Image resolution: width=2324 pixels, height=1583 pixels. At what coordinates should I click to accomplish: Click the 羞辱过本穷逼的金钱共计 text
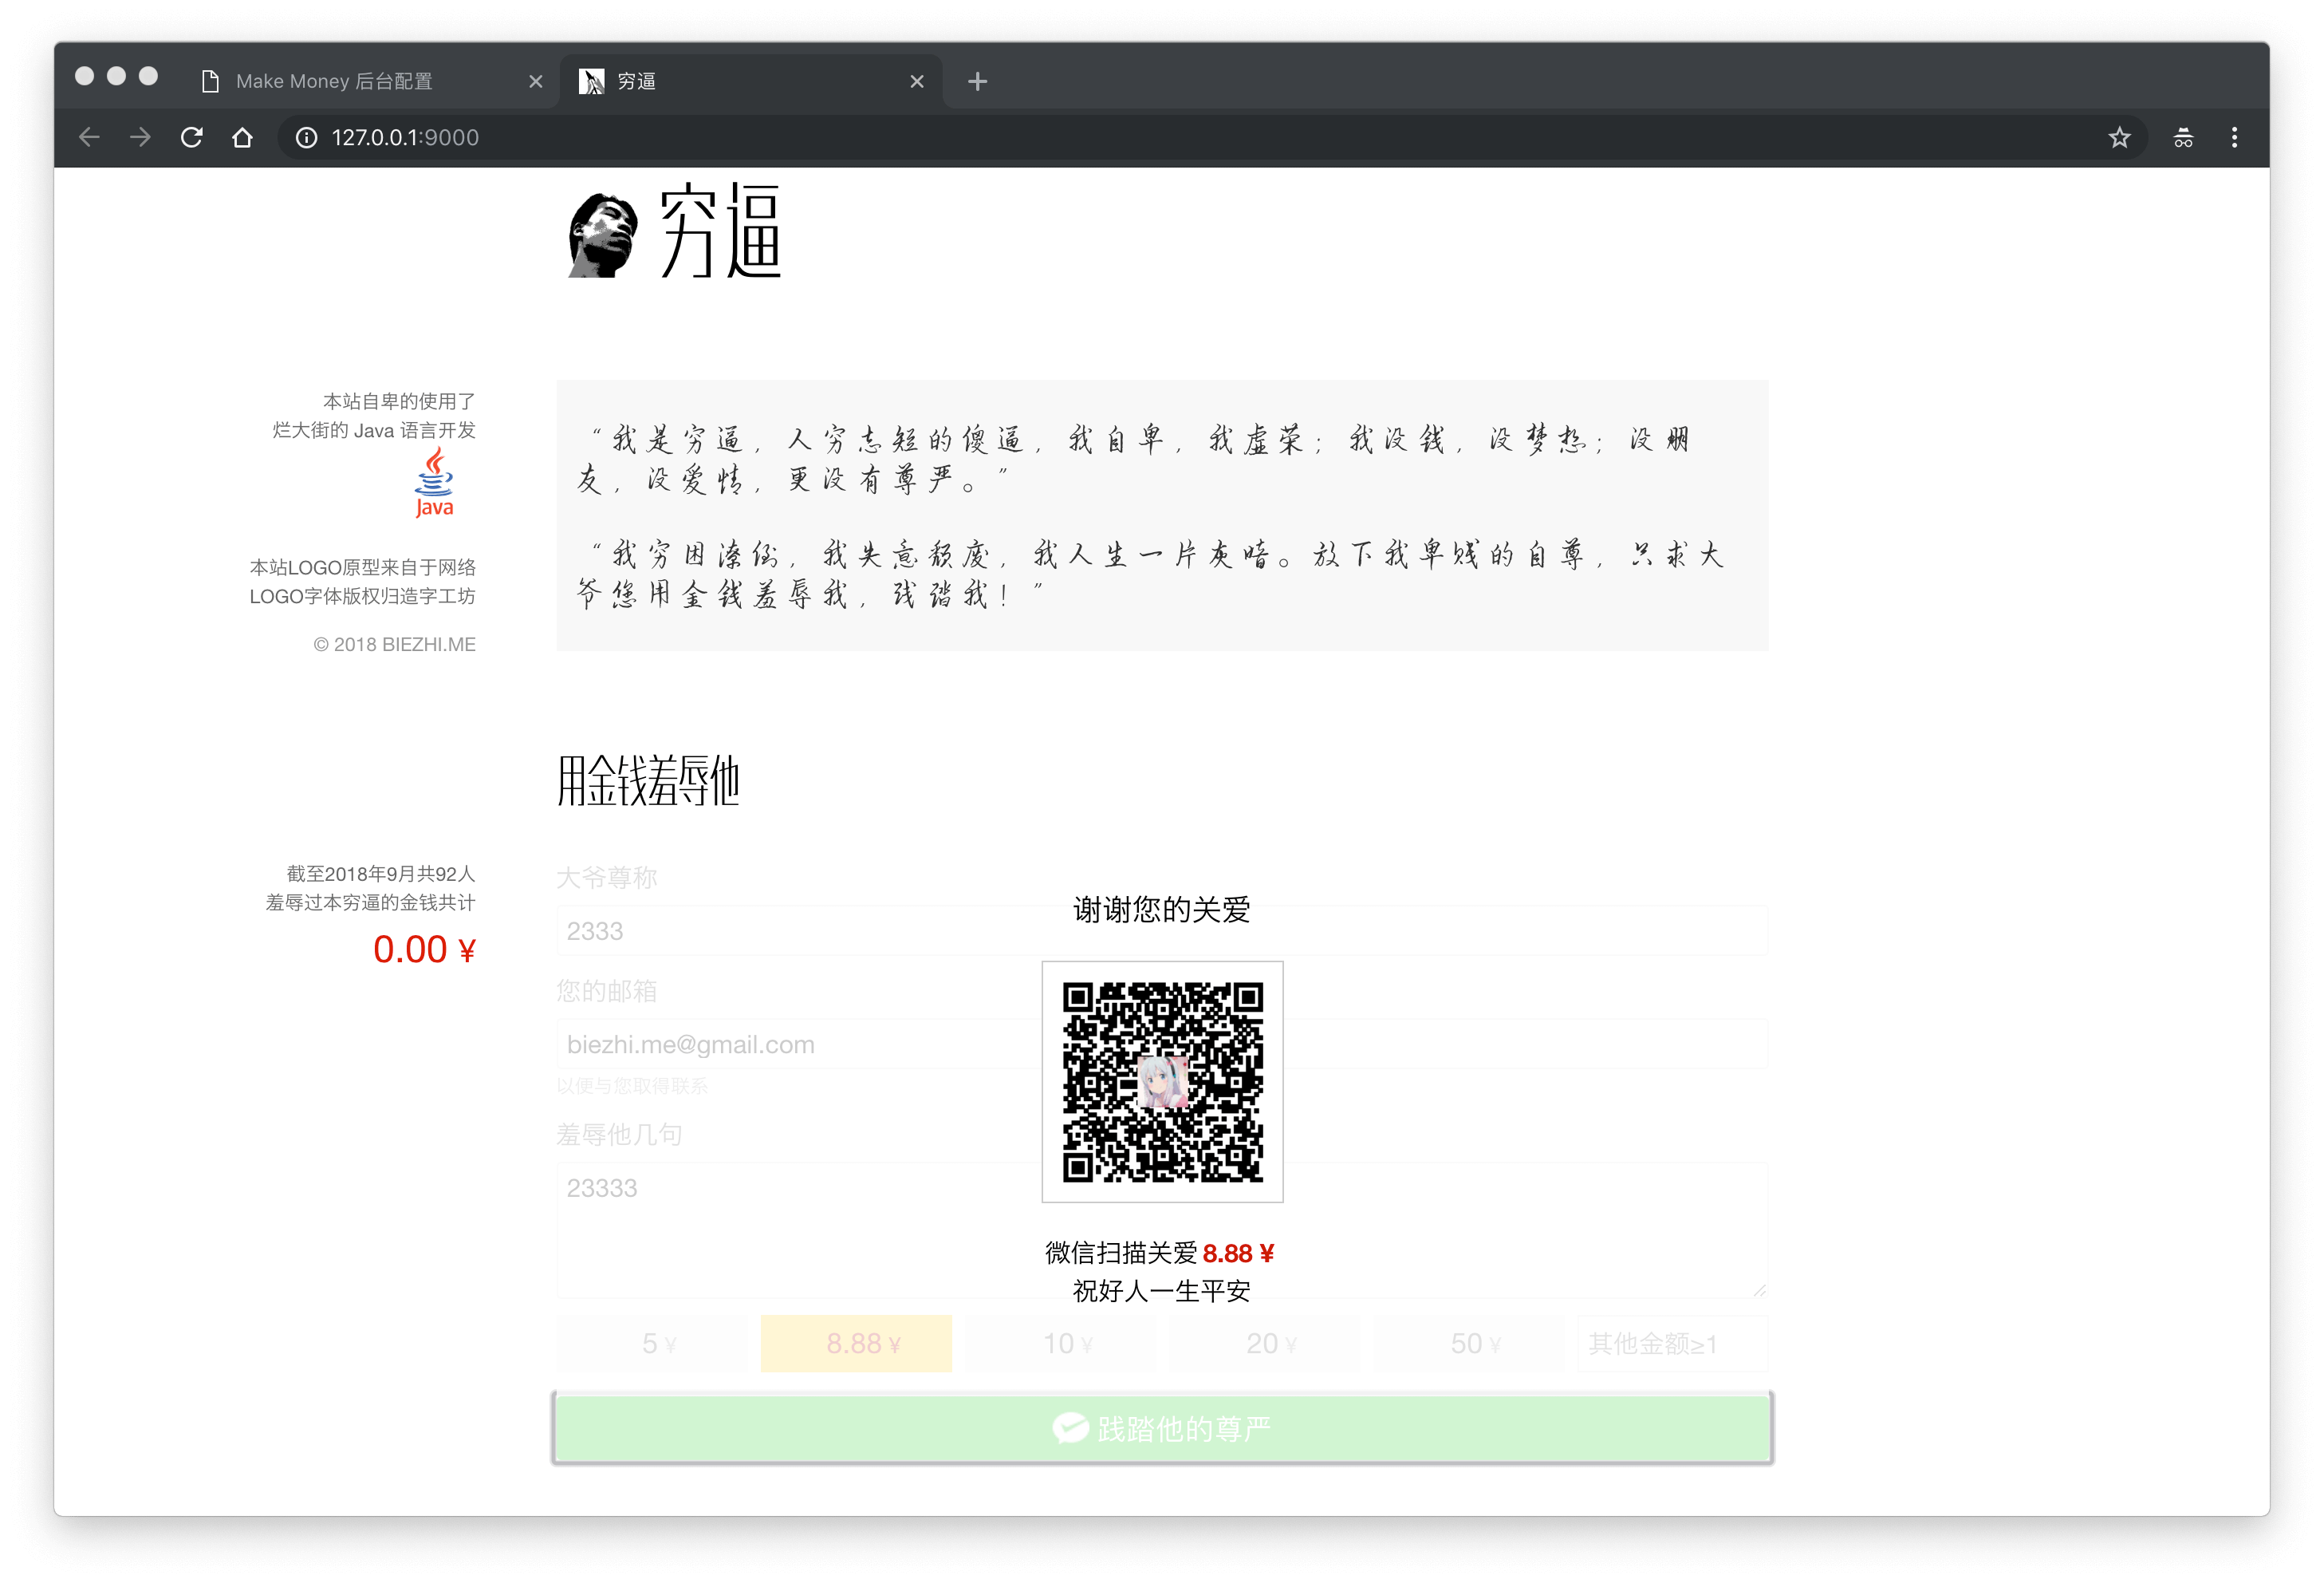coord(371,902)
